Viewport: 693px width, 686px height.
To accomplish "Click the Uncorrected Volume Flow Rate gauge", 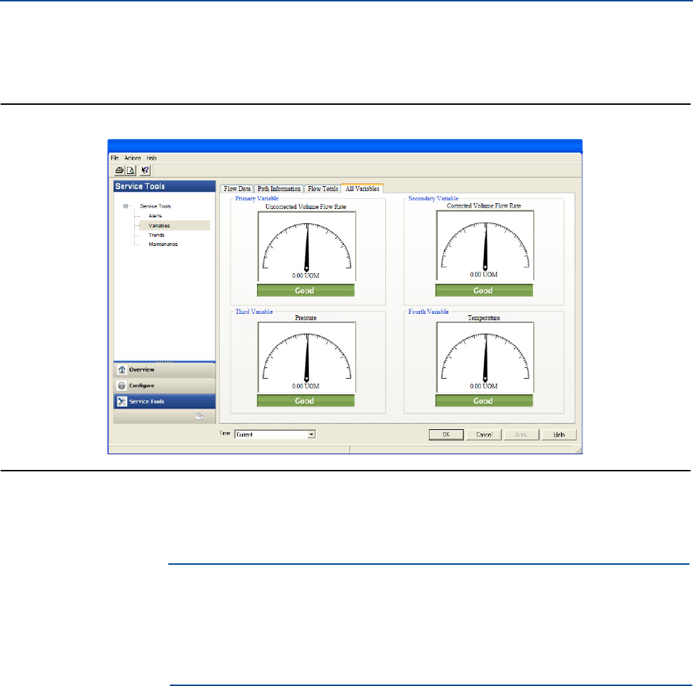I will point(307,247).
